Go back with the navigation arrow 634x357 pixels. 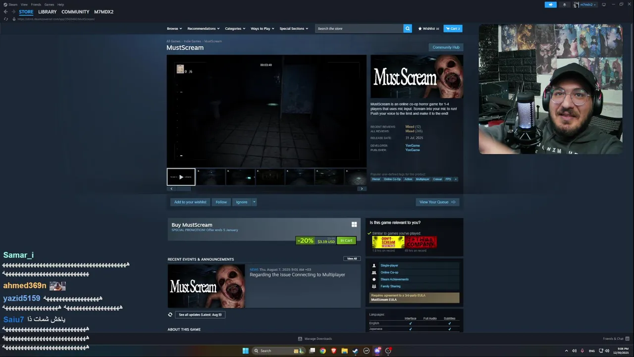point(5,12)
